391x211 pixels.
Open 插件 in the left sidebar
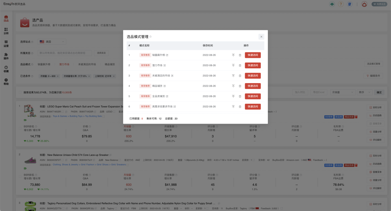click(6, 56)
